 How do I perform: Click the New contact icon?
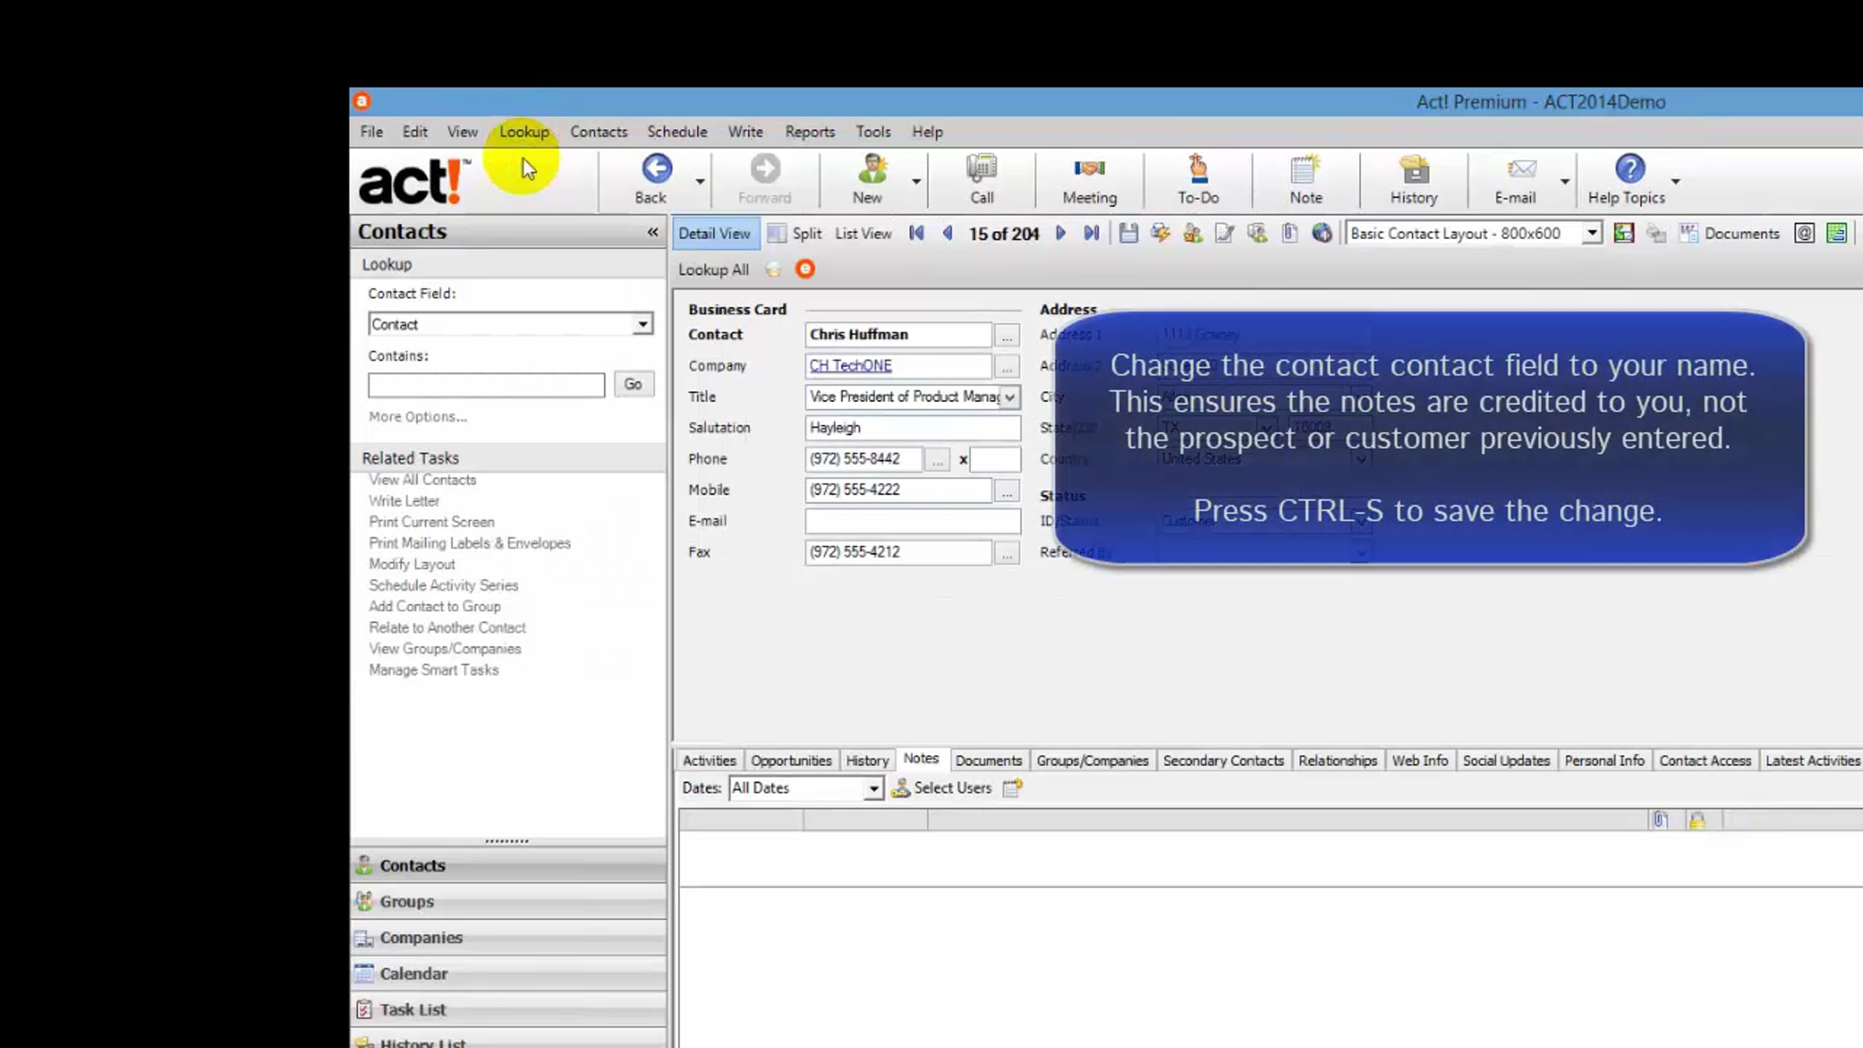(872, 168)
